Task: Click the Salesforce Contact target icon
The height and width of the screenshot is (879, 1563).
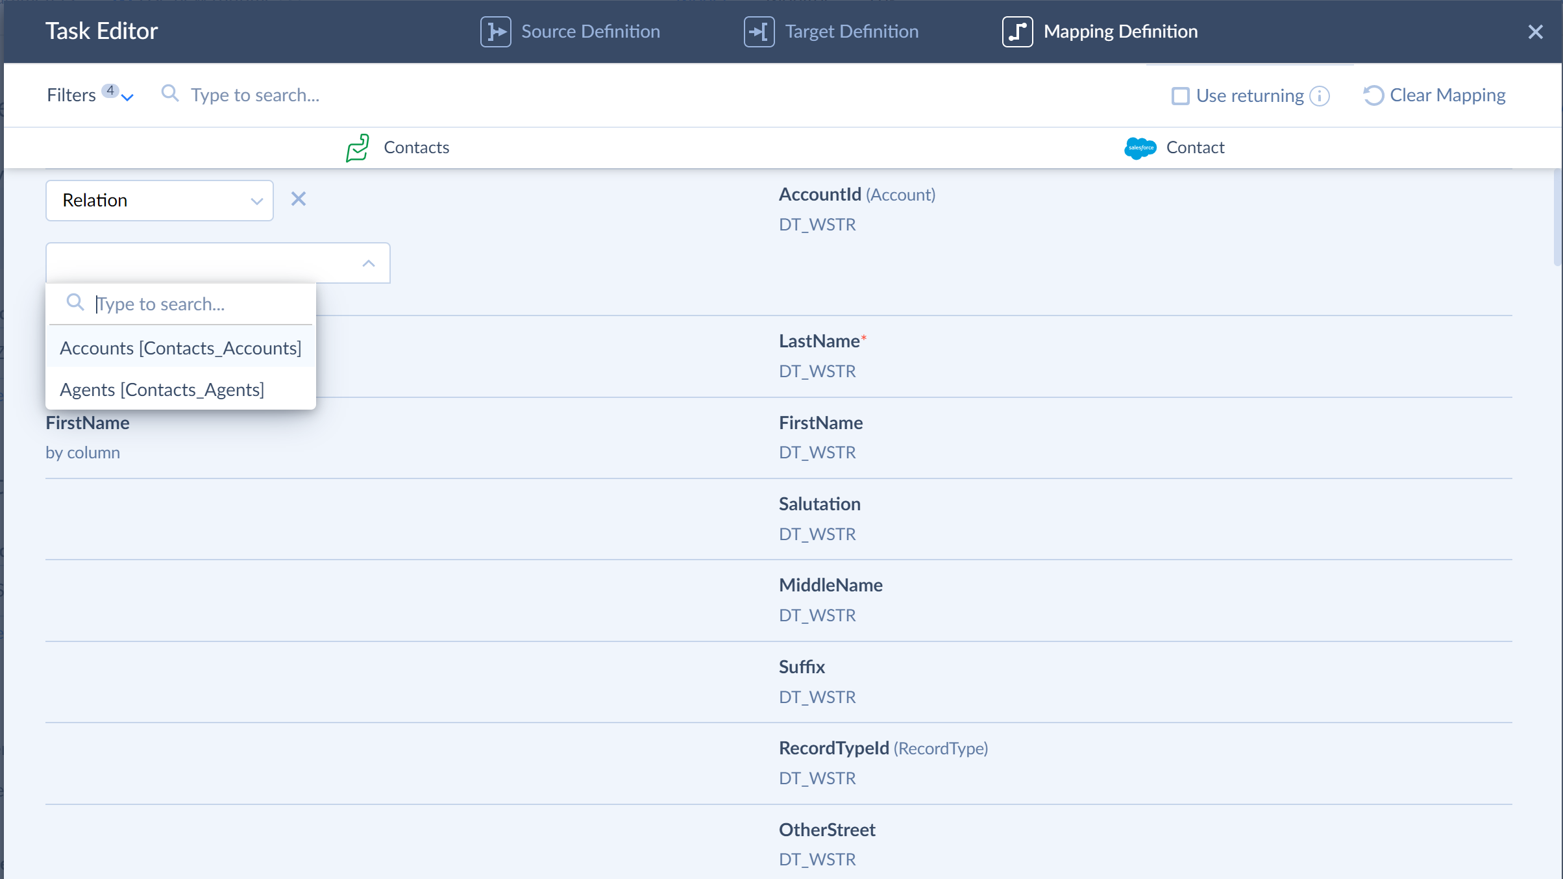Action: [x=1140, y=147]
